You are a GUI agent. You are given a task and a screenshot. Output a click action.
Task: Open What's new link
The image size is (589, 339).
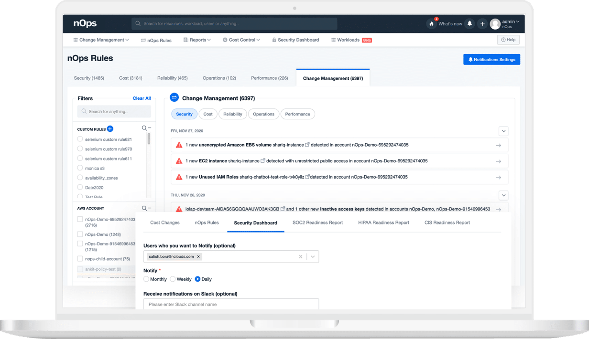tap(450, 24)
